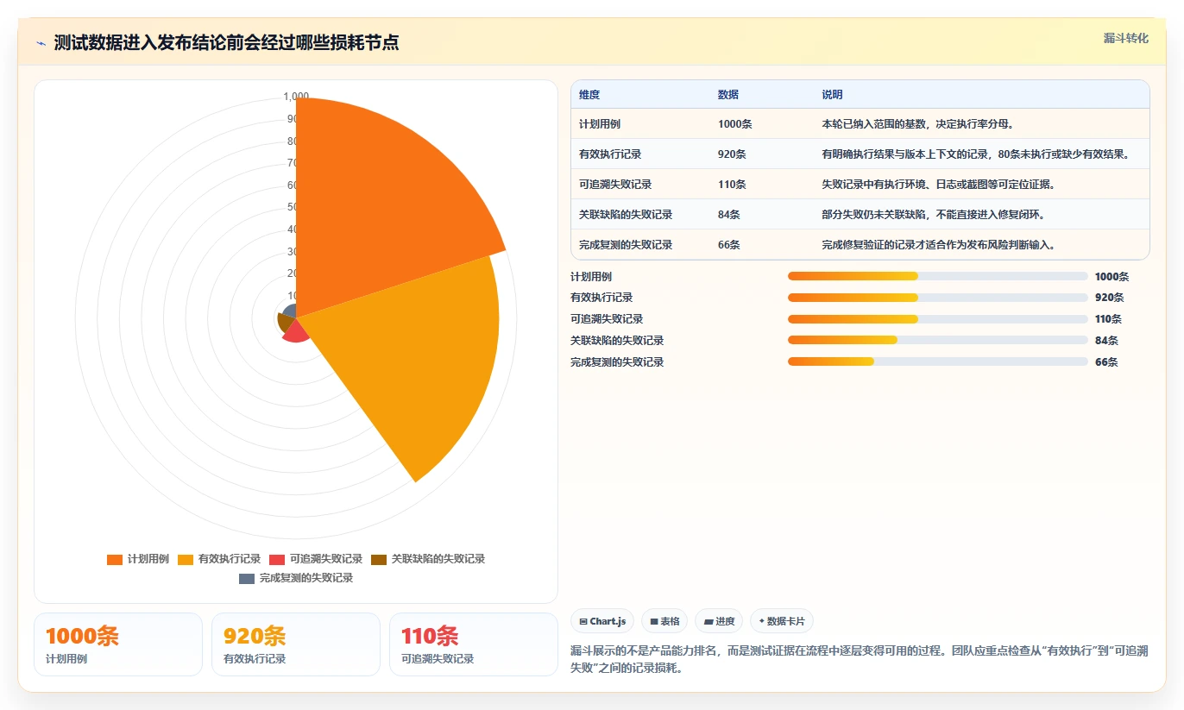
Task: Open the 1000条 计划用例 stat card
Action: coord(118,644)
